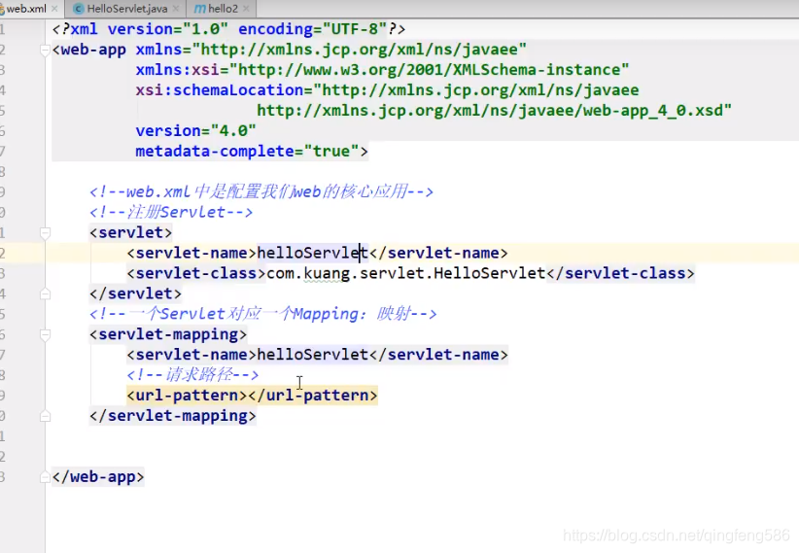Close the hello2 tab
The width and height of the screenshot is (799, 553).
pos(246,9)
